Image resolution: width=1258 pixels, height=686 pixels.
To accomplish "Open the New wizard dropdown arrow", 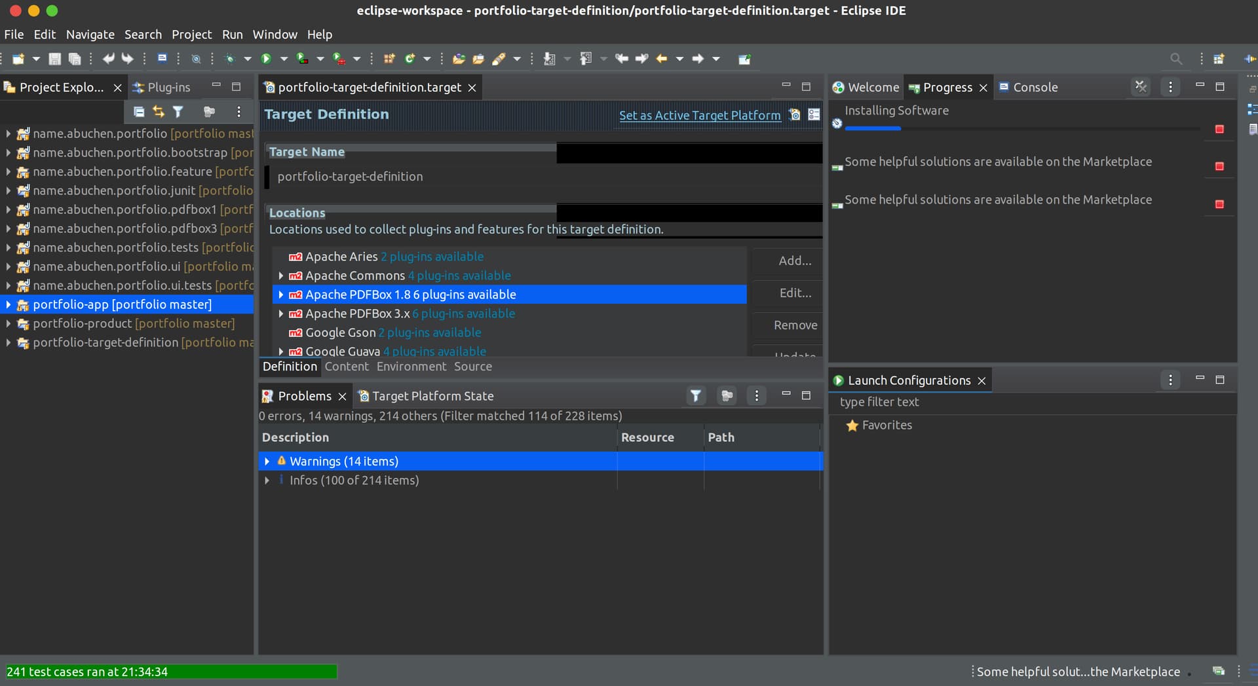I will tap(36, 59).
